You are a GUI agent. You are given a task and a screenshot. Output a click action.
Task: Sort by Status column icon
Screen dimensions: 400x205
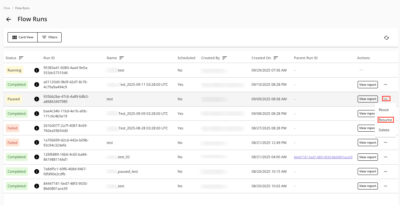tap(21, 58)
